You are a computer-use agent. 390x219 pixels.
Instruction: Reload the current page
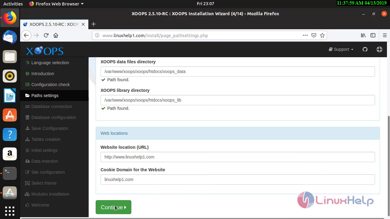pos(46,35)
